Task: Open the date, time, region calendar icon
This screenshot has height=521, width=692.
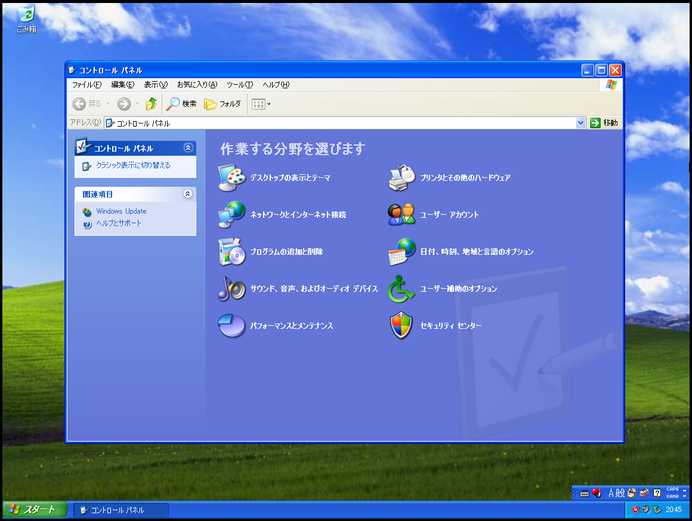Action: pyautogui.click(x=401, y=252)
